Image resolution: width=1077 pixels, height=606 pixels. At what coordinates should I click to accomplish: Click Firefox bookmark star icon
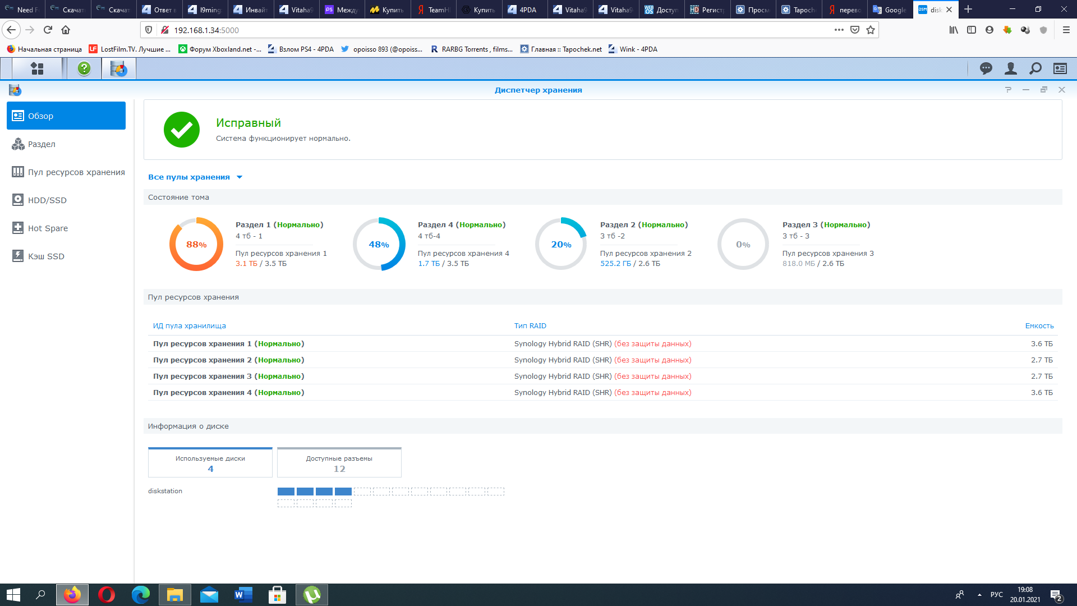tap(870, 30)
